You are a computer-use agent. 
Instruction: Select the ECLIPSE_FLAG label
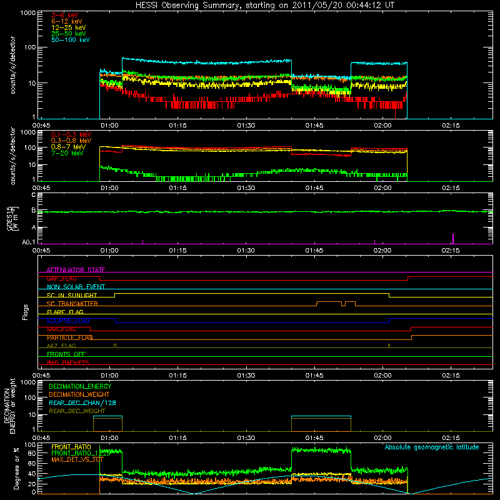tap(68, 321)
